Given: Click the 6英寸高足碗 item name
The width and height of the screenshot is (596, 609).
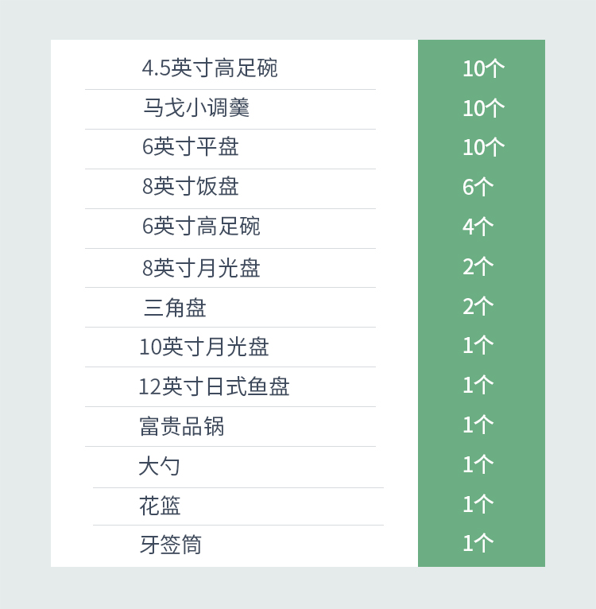Looking at the screenshot, I should (201, 227).
